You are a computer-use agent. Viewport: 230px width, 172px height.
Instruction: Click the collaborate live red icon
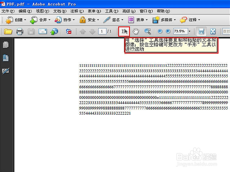69,31
